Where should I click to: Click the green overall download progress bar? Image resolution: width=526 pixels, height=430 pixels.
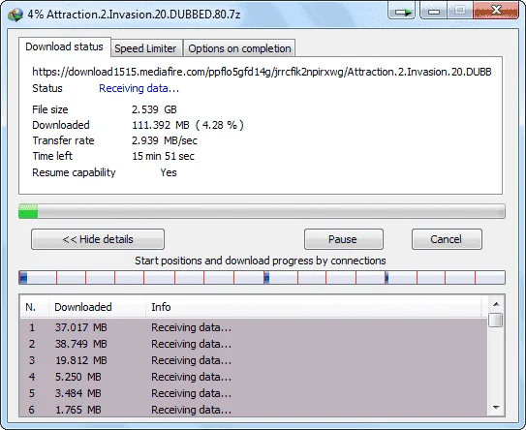[x=262, y=211]
